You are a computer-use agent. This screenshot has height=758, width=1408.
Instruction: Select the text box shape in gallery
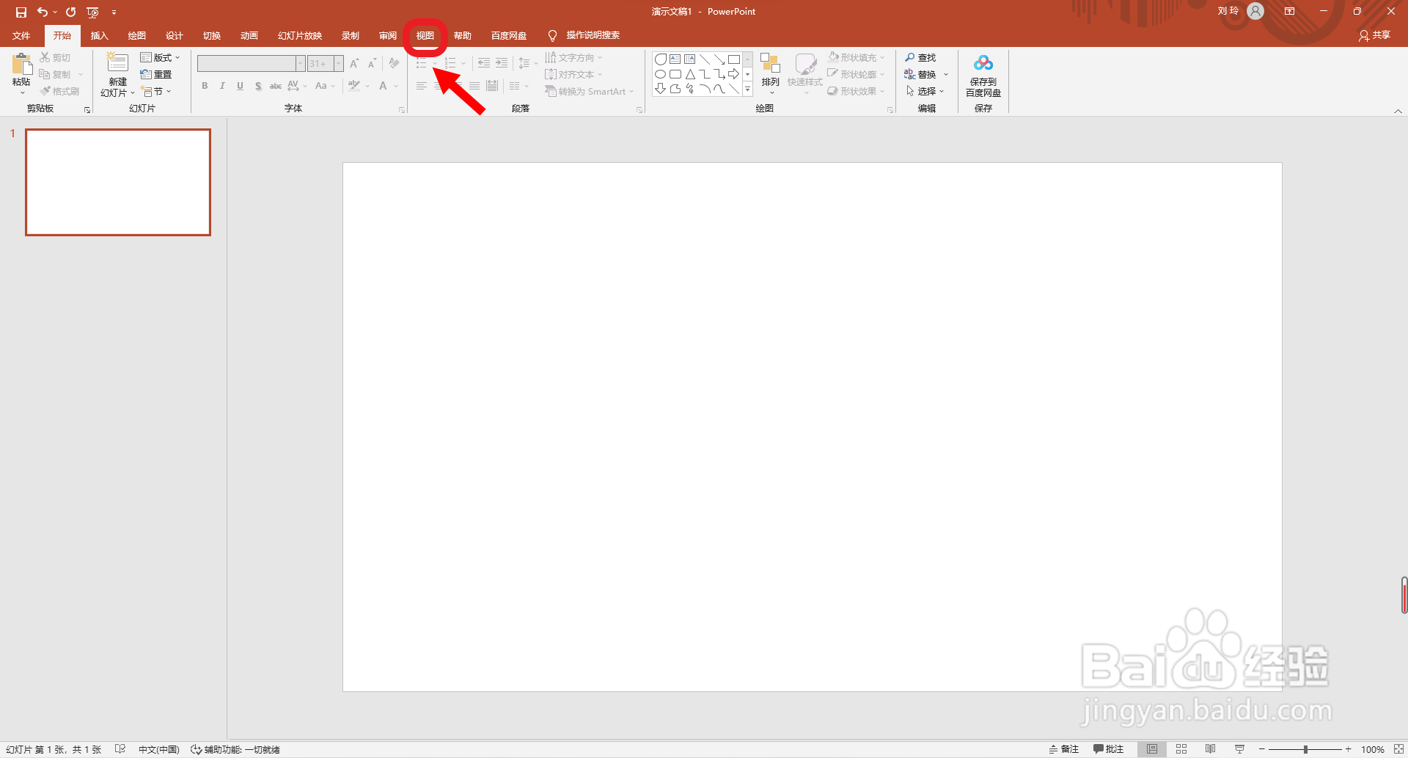[675, 59]
